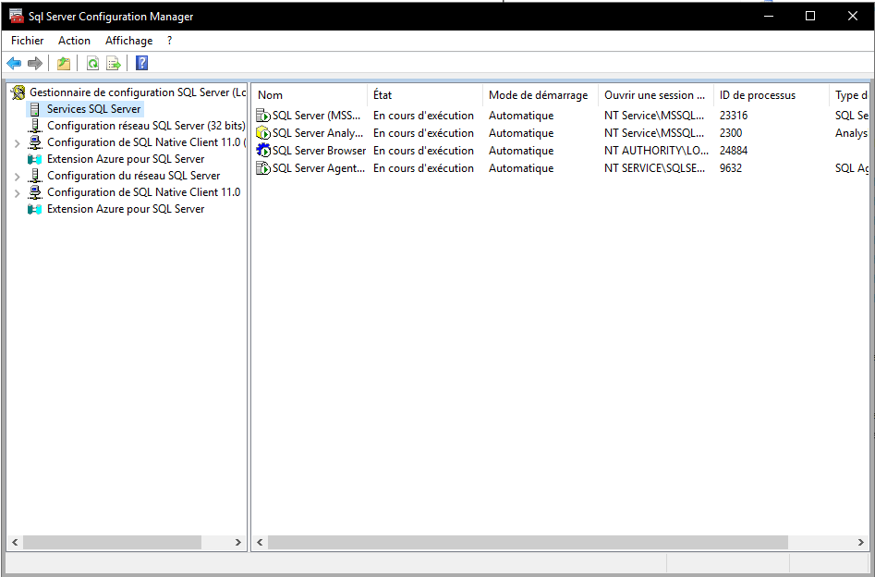Viewport: 875px width, 577px height.
Task: Click icon beside Configuration réseau SQL Server (32 bits)
Action: [35, 125]
